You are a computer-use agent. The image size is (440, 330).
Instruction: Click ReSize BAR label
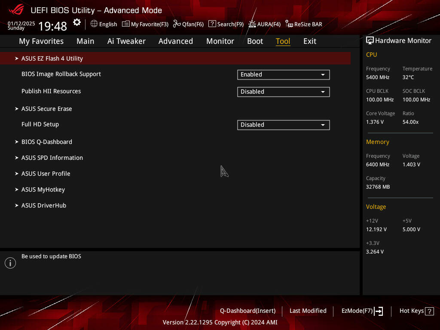308,24
